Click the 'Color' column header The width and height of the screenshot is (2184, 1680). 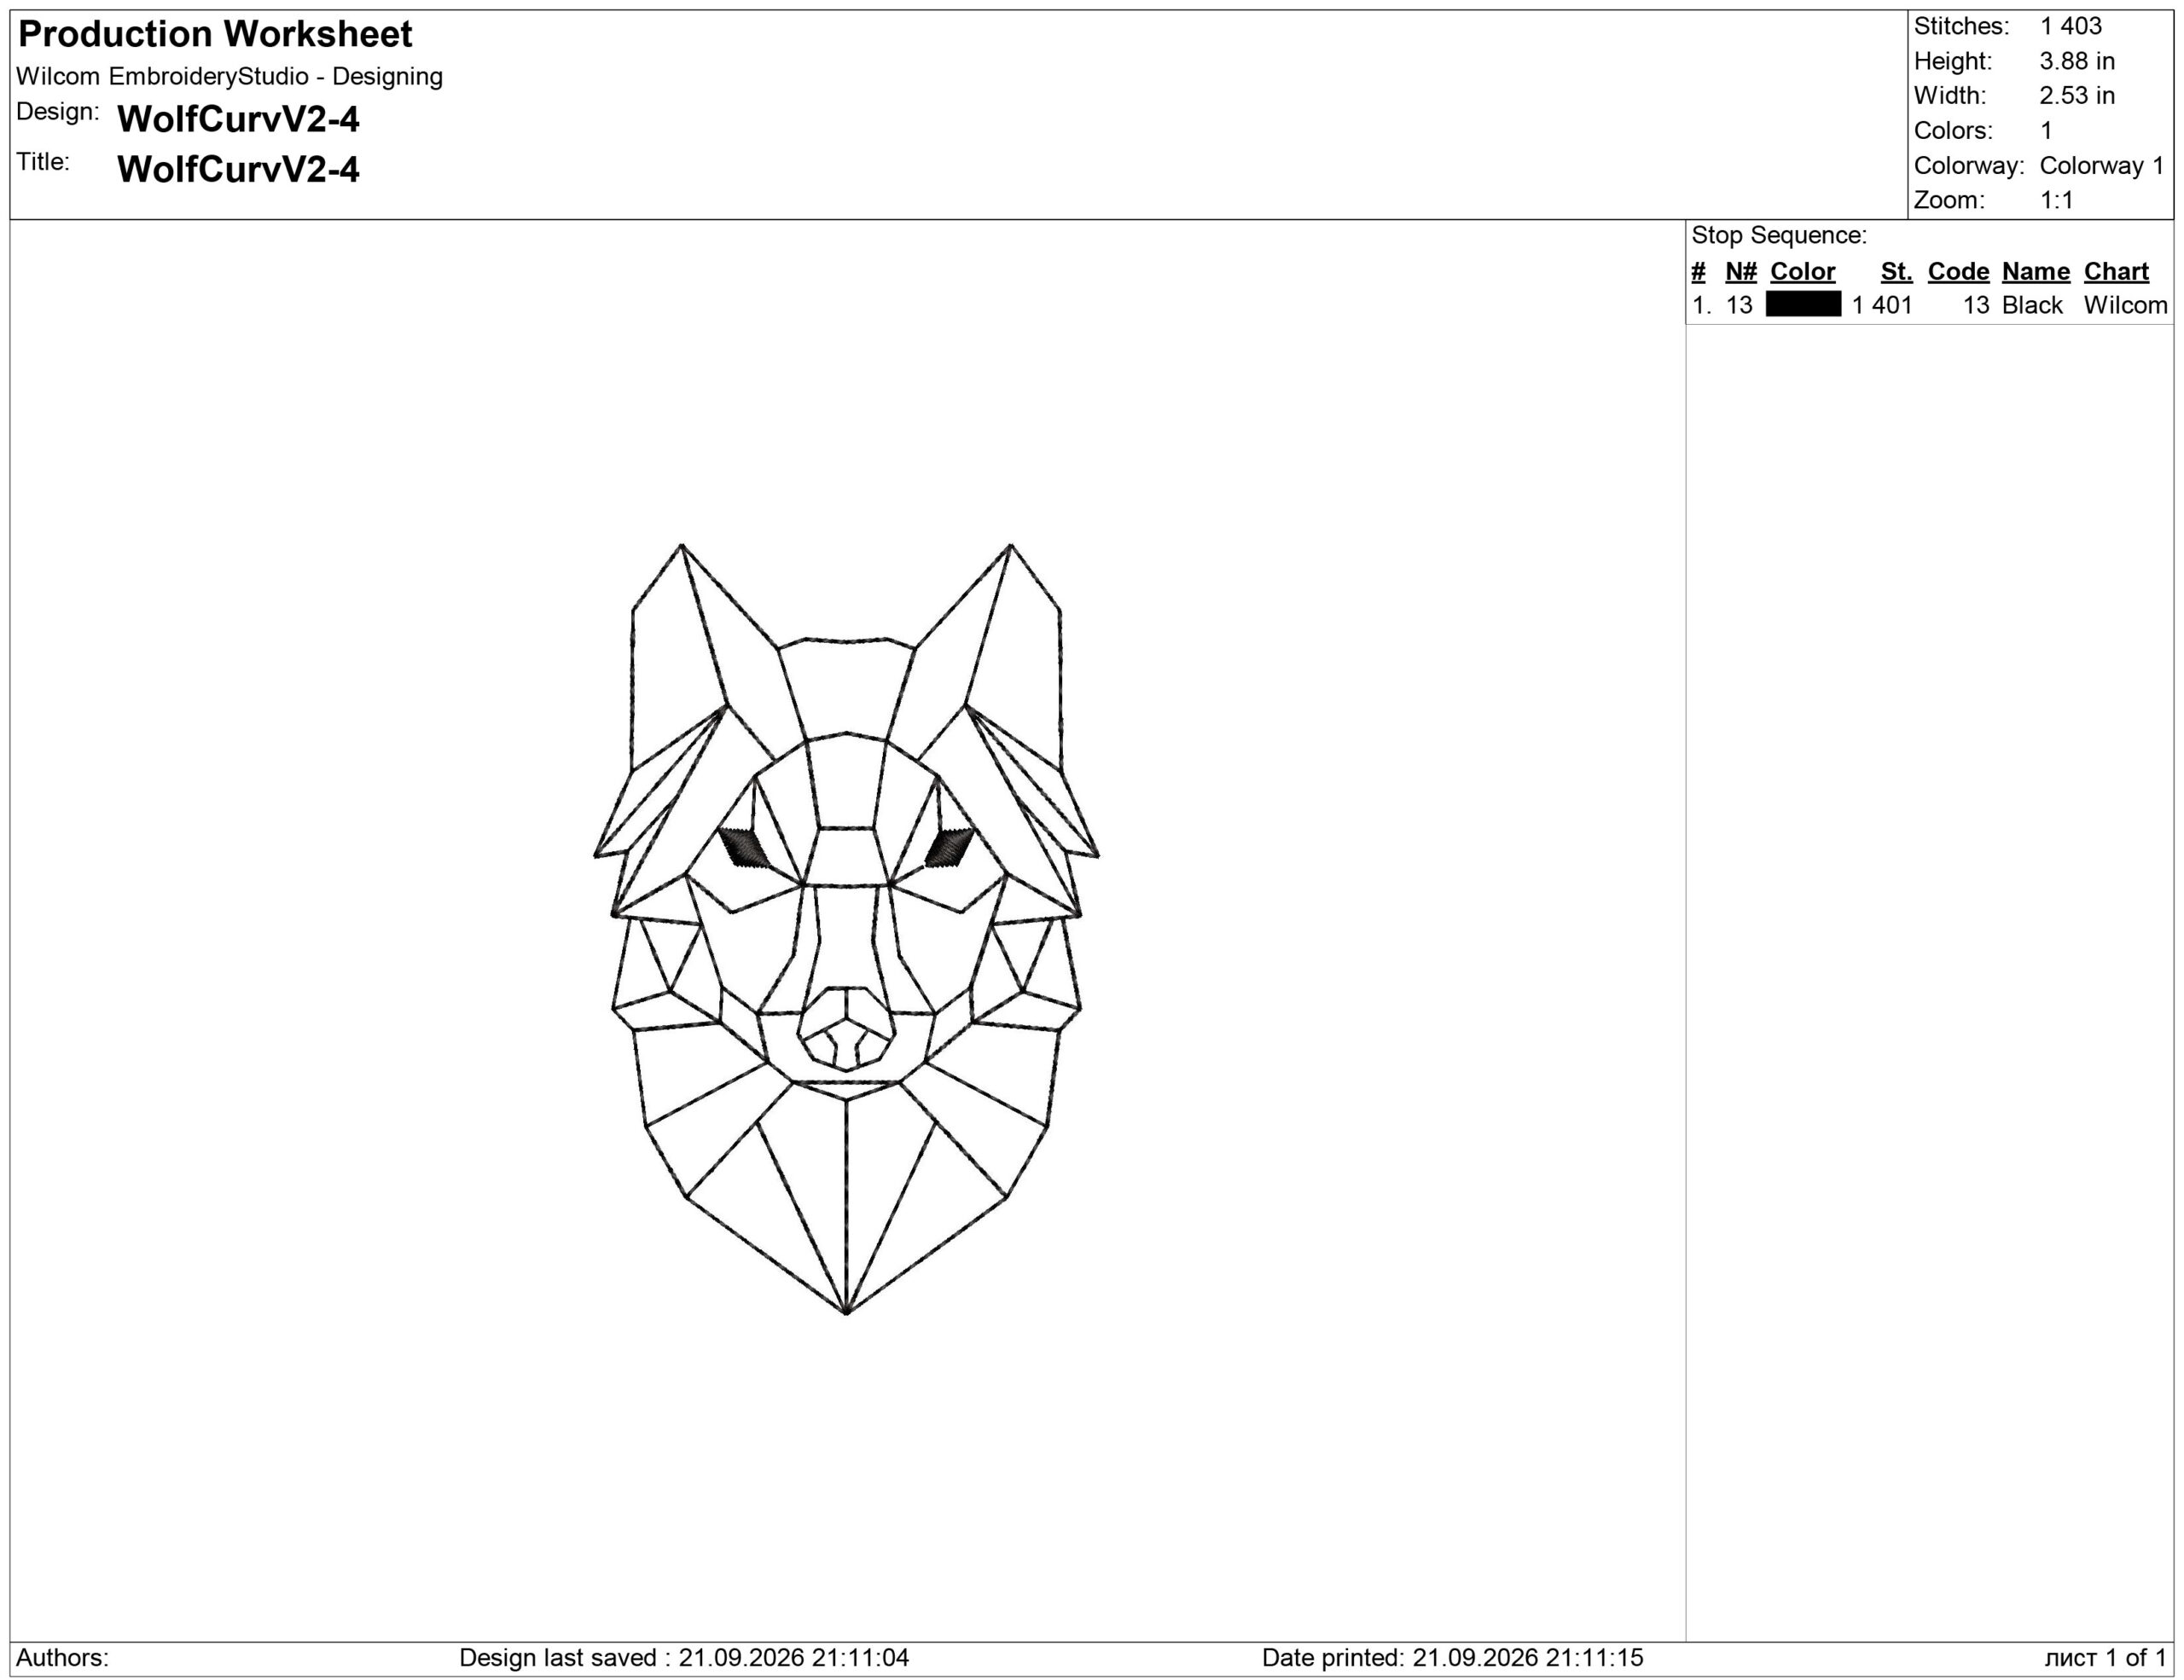(x=1802, y=272)
